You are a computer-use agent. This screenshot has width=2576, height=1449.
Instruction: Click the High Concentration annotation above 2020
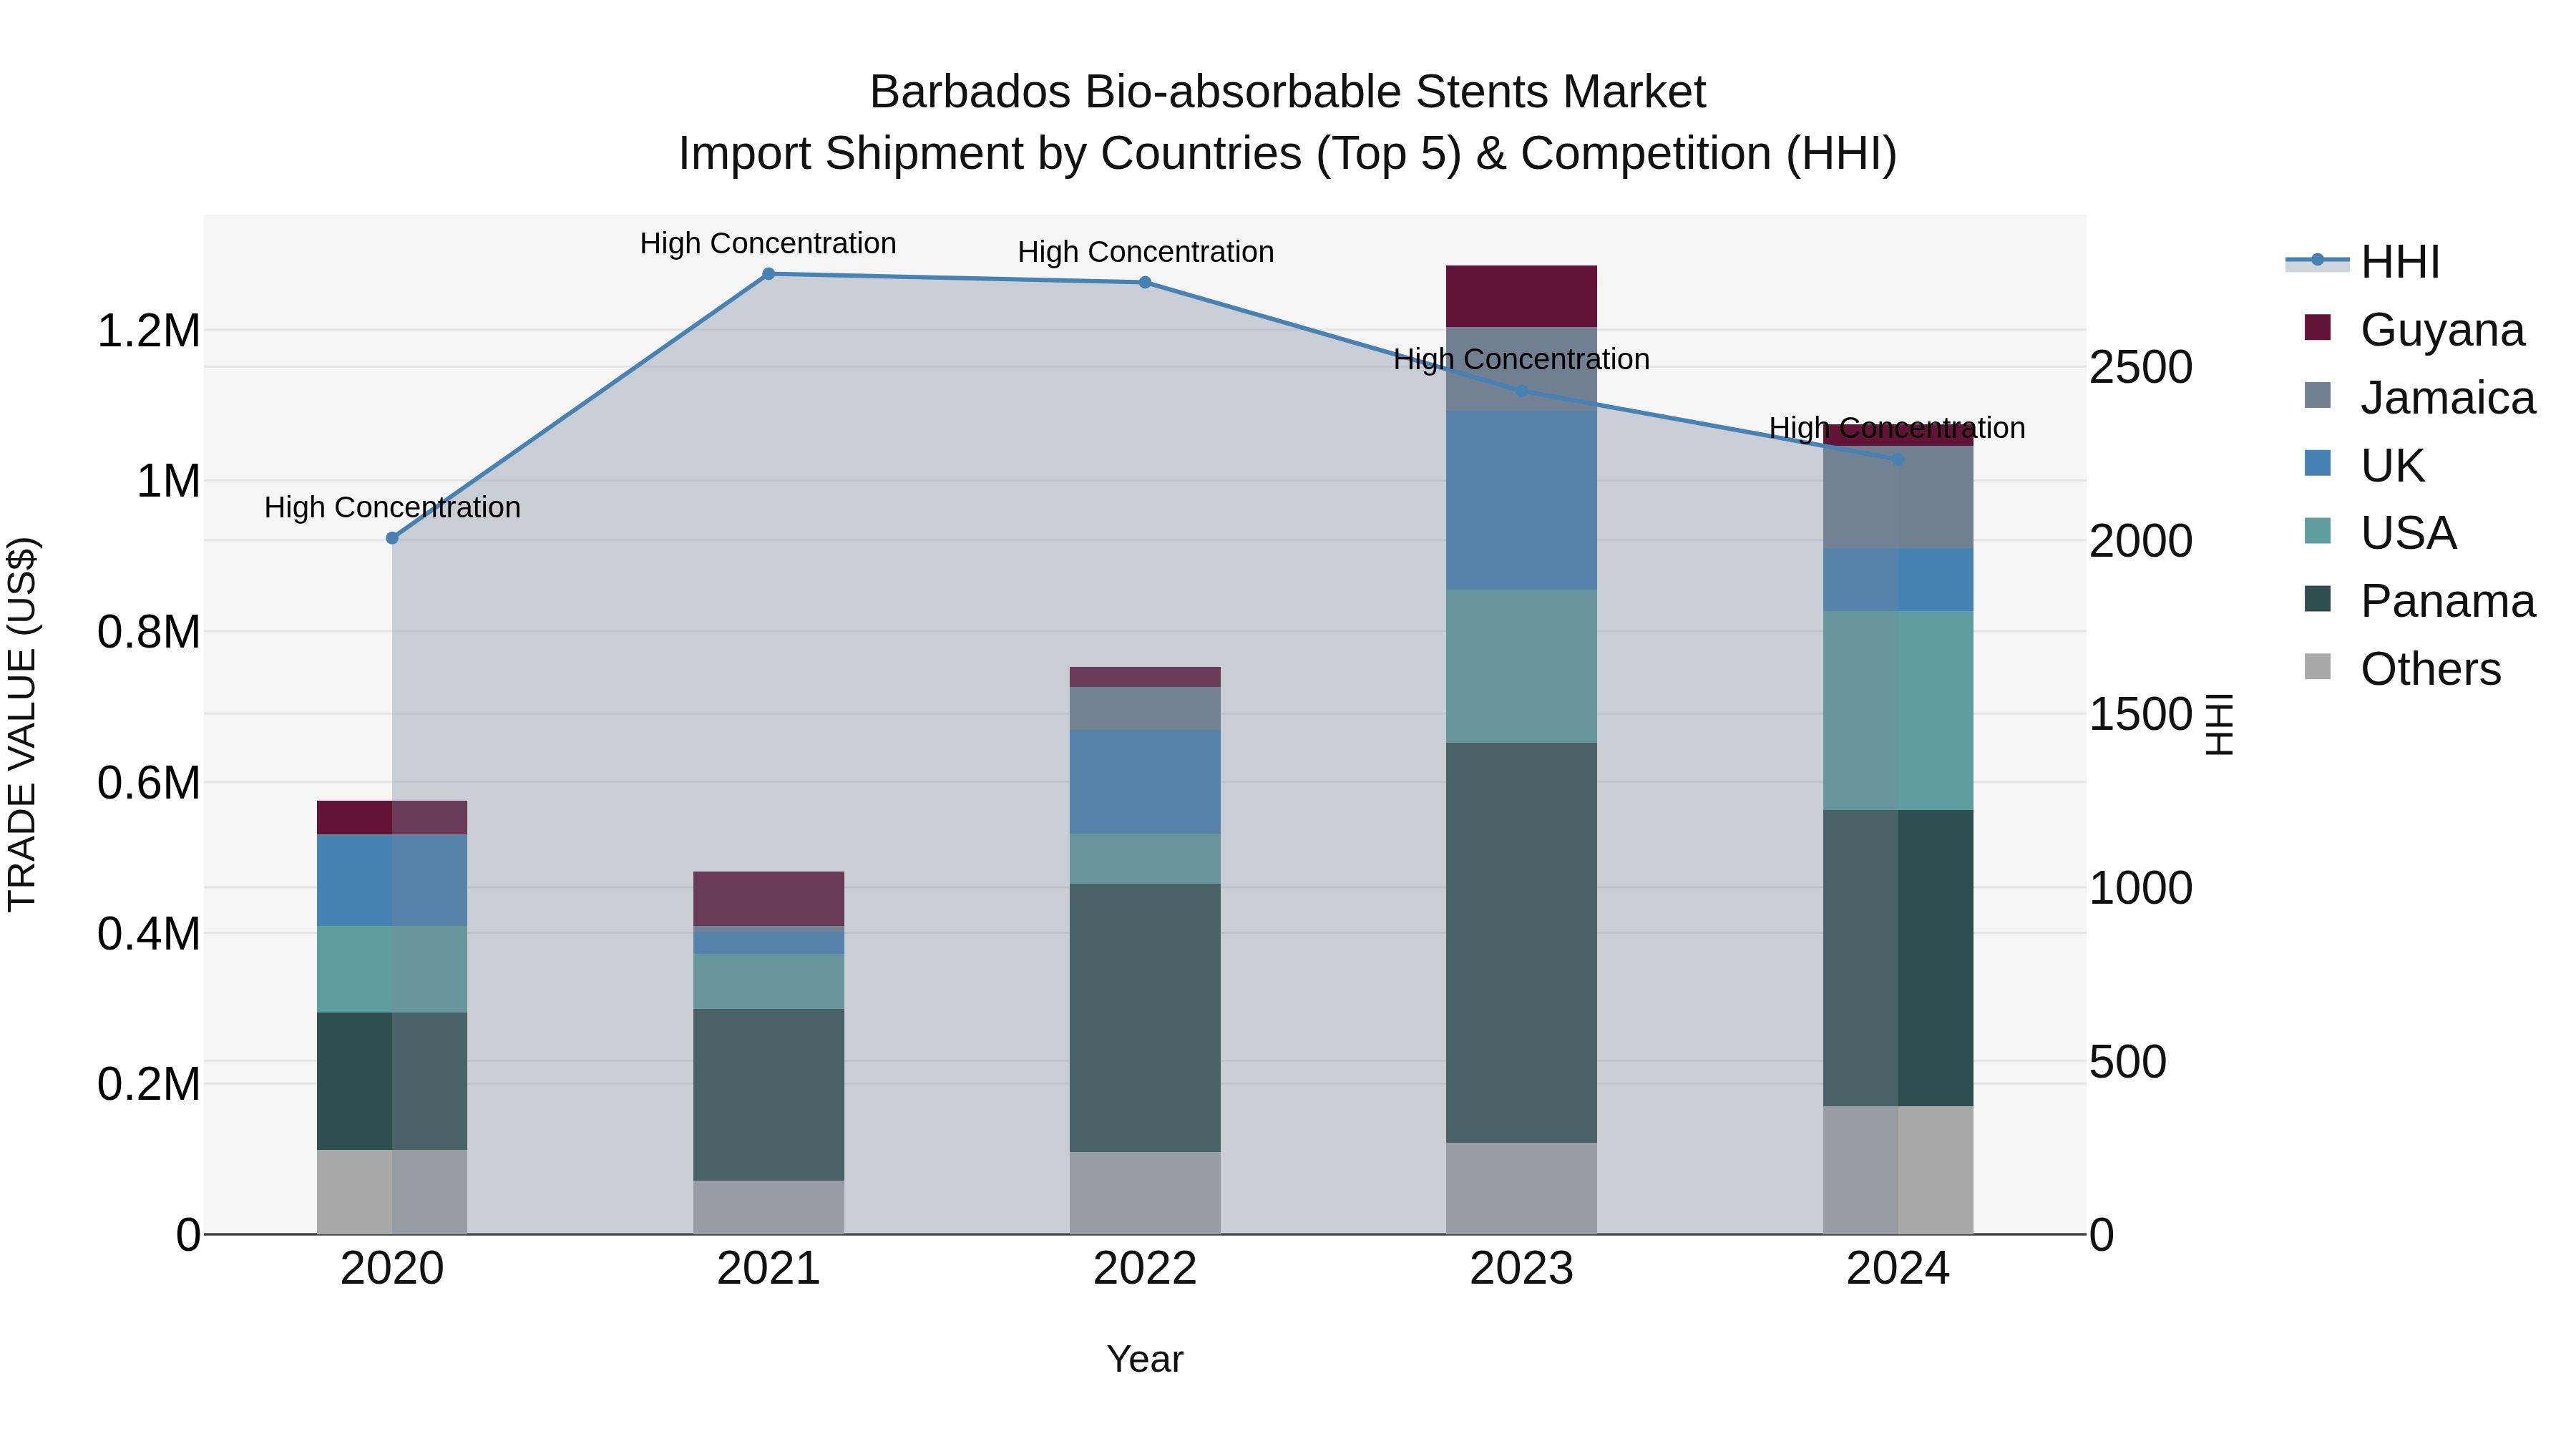(392, 508)
